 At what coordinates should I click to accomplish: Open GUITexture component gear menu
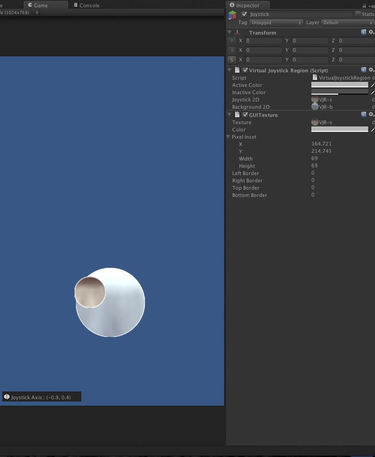coord(371,114)
